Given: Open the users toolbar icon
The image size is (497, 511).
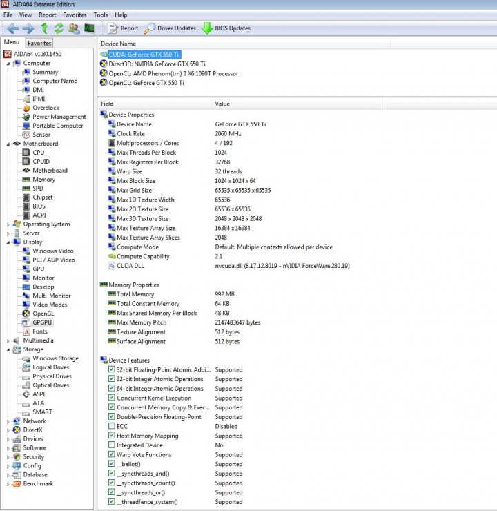Looking at the screenshot, I should [74, 28].
